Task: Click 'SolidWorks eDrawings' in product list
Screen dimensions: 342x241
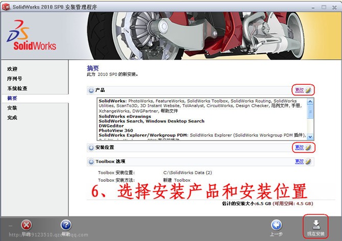Action: [x=125, y=116]
